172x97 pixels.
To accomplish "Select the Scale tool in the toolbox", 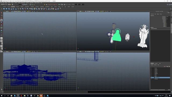I will click(x=1, y=25).
